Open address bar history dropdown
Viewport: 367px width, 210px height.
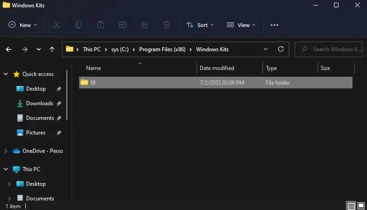(x=266, y=49)
